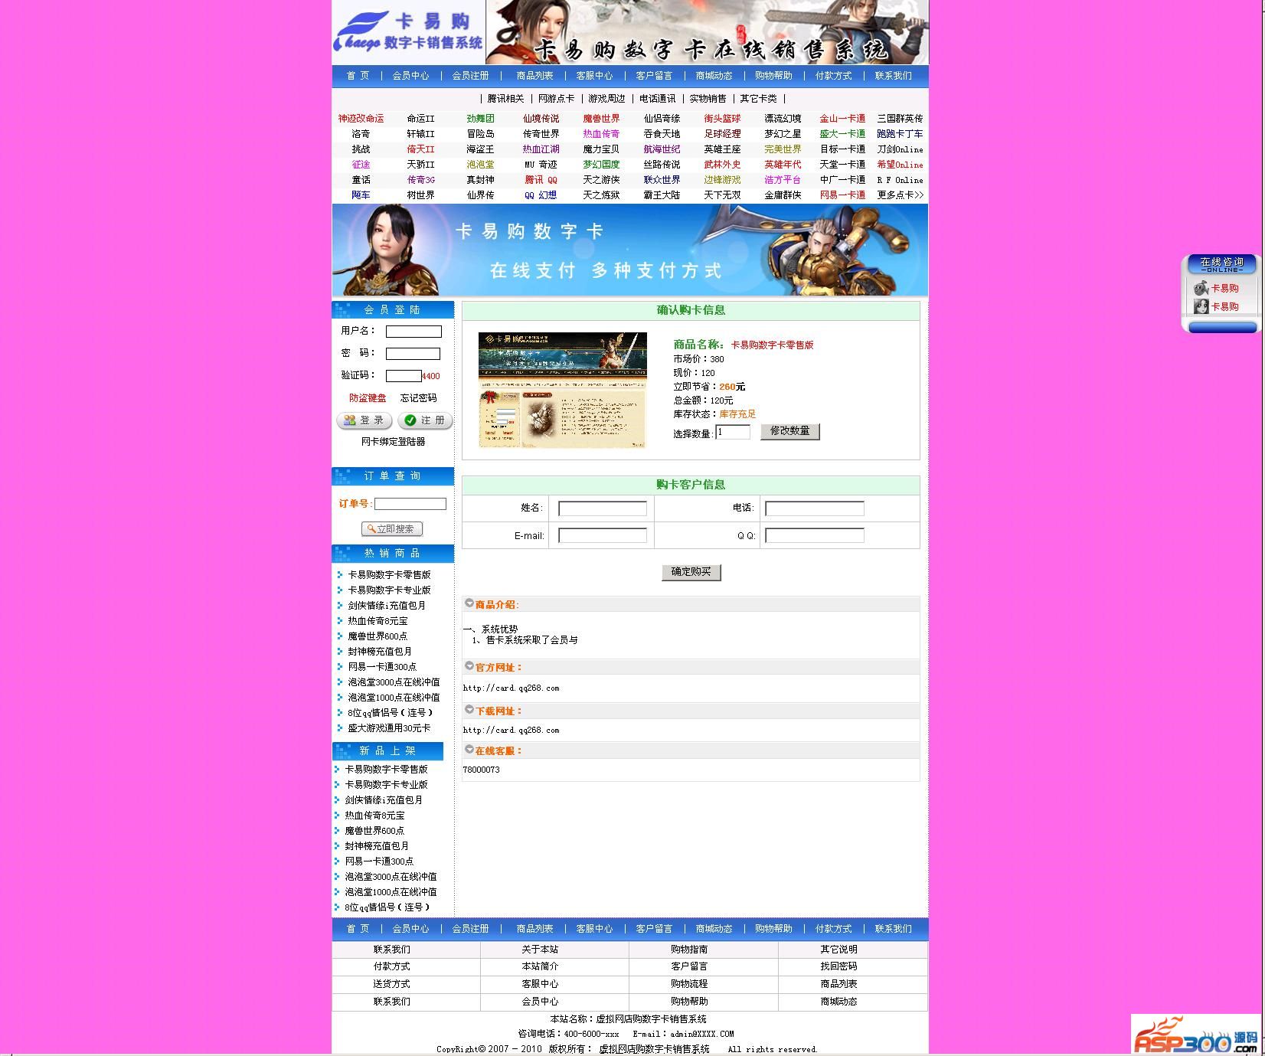The width and height of the screenshot is (1265, 1056).
Task: Click the second 卡易购 avatar in 在线咨询
Action: click(1201, 306)
